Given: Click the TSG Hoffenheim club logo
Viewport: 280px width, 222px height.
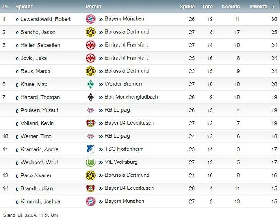Looking at the screenshot, I should coord(91,149).
